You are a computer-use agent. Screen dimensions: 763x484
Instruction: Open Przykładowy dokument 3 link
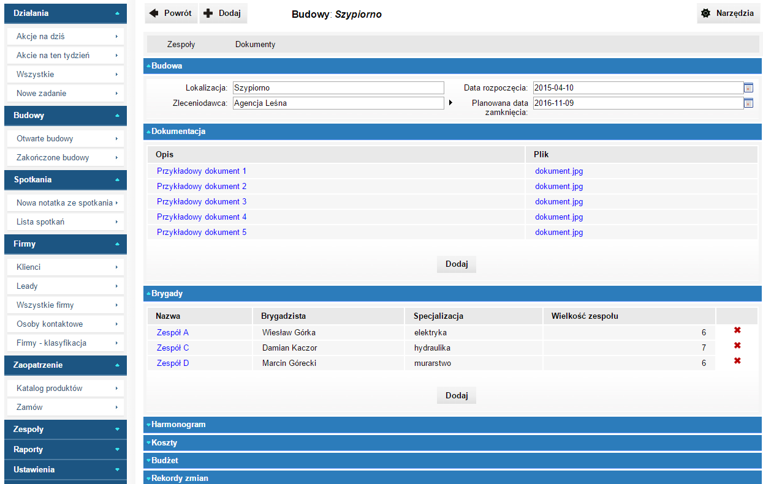point(202,201)
